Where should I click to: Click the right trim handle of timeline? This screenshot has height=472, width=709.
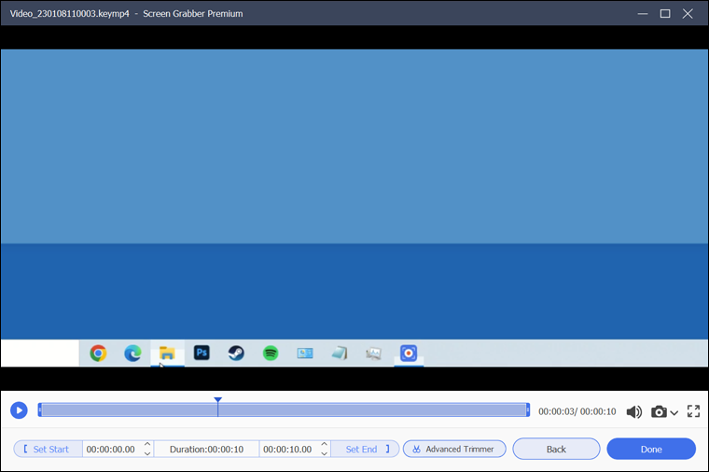click(528, 410)
